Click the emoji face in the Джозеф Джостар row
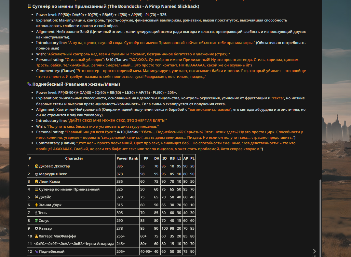Viewport: 351px width, 257px height. click(36, 166)
